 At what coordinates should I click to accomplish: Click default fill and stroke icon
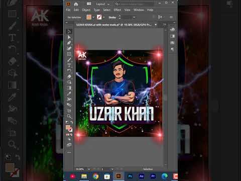pyautogui.click(x=67, y=122)
